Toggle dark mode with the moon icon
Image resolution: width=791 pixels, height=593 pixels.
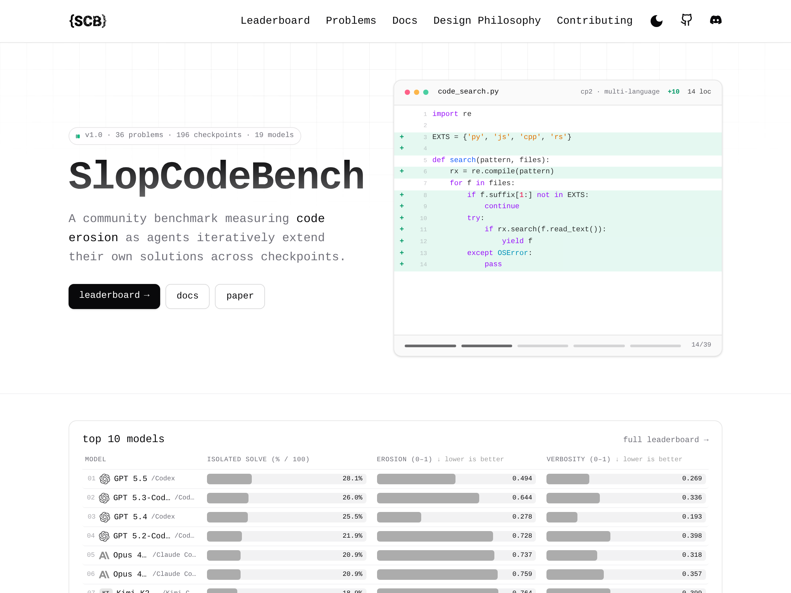tap(656, 21)
